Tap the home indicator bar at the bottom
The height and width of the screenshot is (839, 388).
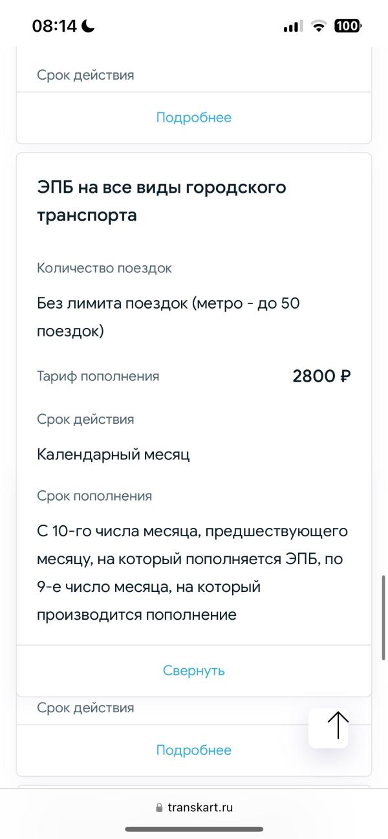[x=194, y=829]
